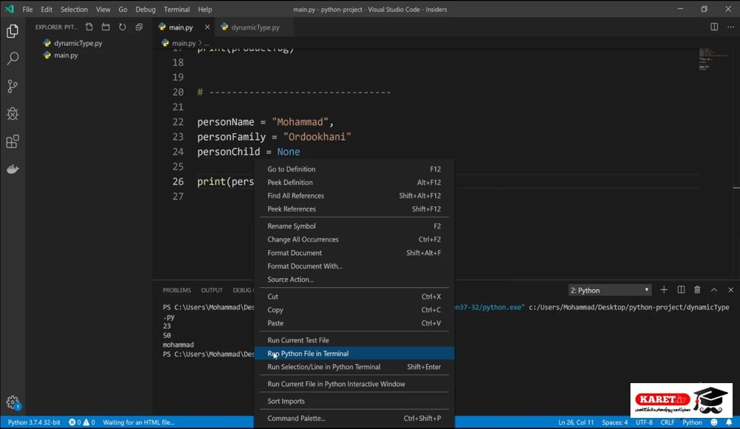Select Copy from context menu
This screenshot has width=740, height=429.
click(x=354, y=310)
